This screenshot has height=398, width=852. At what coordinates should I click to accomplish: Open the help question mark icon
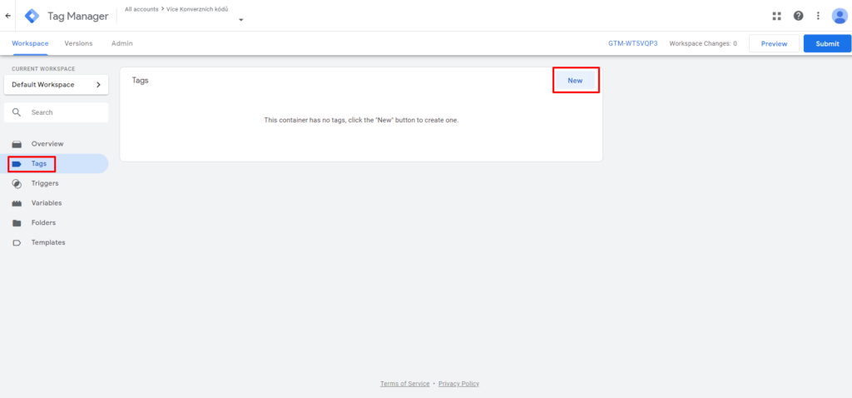[798, 16]
